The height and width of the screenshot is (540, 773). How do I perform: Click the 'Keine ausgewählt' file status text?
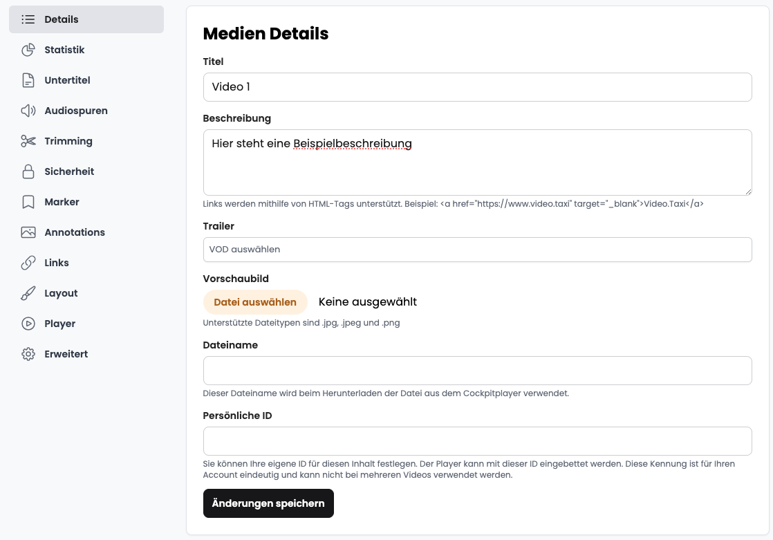click(x=368, y=302)
